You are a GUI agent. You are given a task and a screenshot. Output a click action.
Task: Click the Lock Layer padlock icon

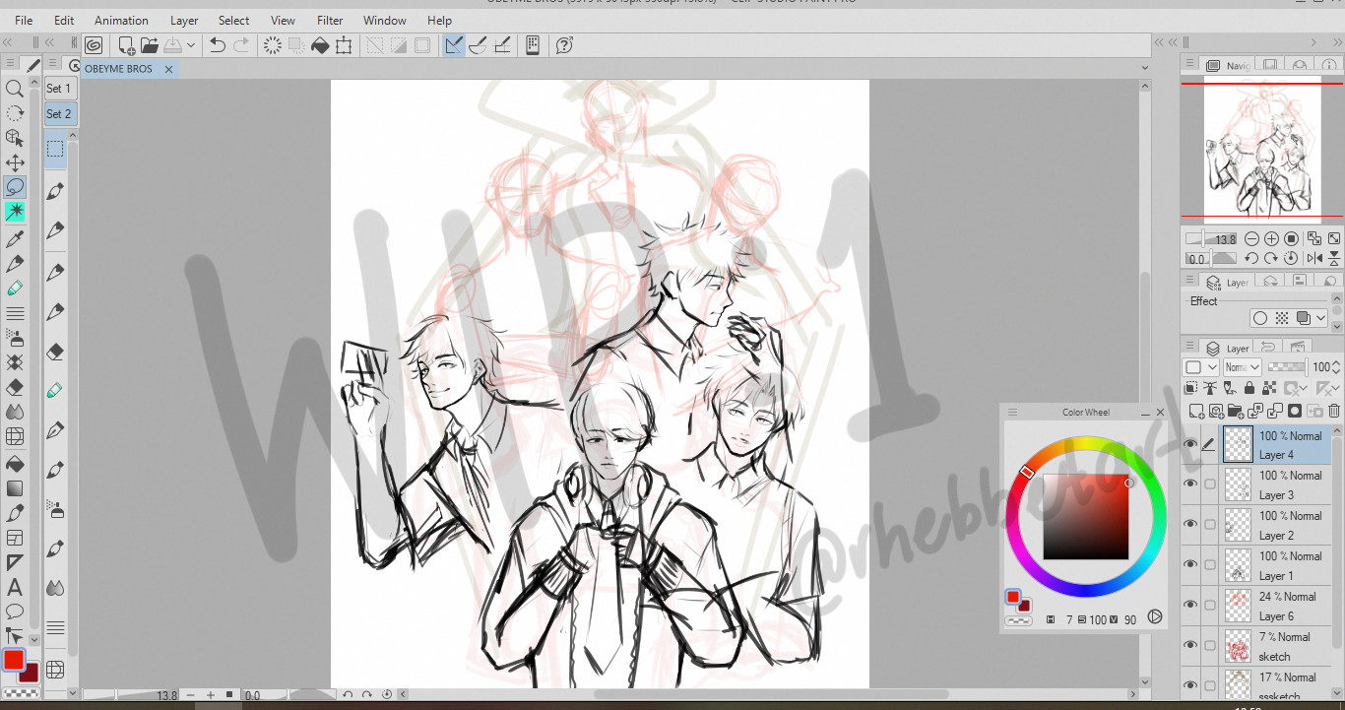(1249, 389)
